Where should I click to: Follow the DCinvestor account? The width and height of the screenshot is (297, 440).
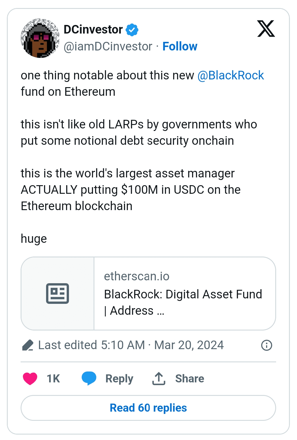pyautogui.click(x=180, y=46)
